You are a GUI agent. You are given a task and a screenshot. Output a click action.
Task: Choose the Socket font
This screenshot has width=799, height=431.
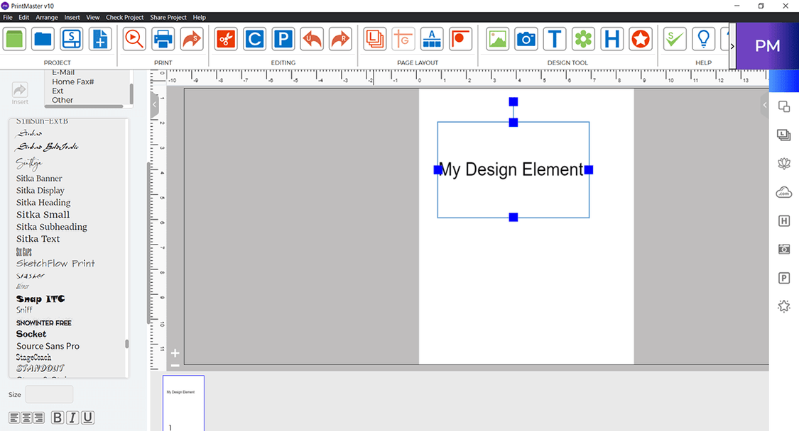coord(31,334)
